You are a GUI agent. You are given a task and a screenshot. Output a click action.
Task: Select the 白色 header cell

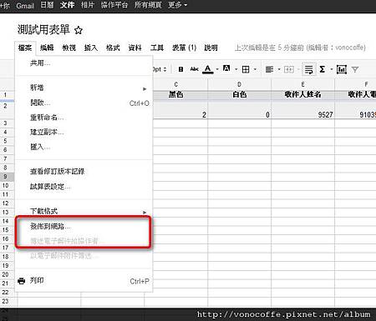[240, 94]
